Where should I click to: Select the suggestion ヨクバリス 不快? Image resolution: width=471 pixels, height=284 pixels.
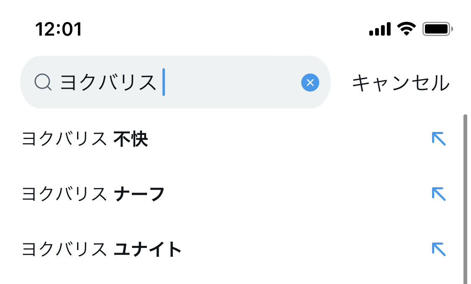(x=85, y=139)
